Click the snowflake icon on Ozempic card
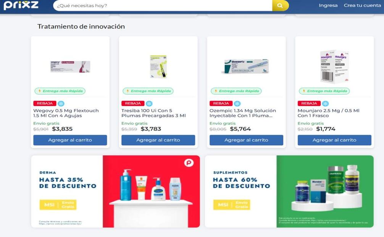 (237, 104)
